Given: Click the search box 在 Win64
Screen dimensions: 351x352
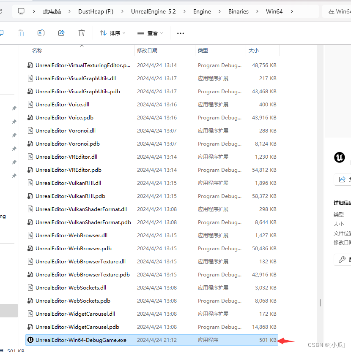Looking at the screenshot, I should [x=337, y=11].
